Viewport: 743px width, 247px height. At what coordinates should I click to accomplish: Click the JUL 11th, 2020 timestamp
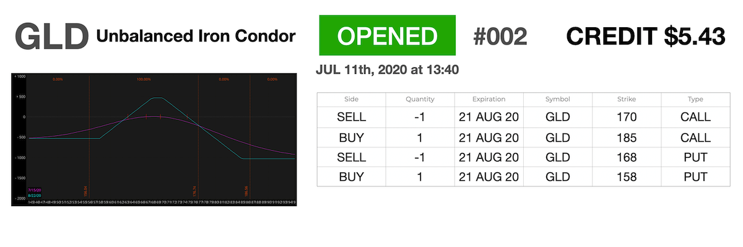[x=387, y=69]
